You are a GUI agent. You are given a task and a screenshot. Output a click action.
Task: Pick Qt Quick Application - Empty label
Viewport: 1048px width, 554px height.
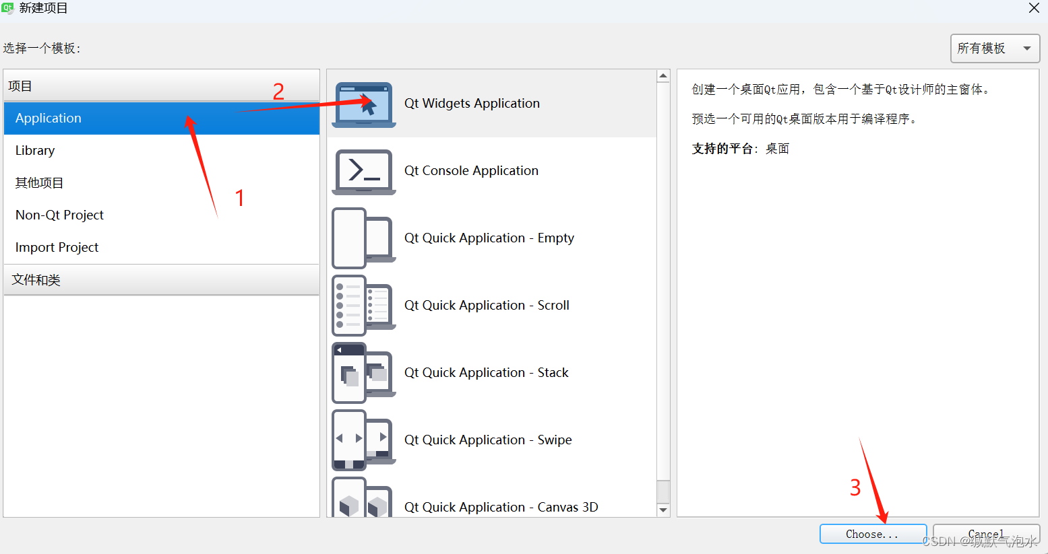pos(489,238)
